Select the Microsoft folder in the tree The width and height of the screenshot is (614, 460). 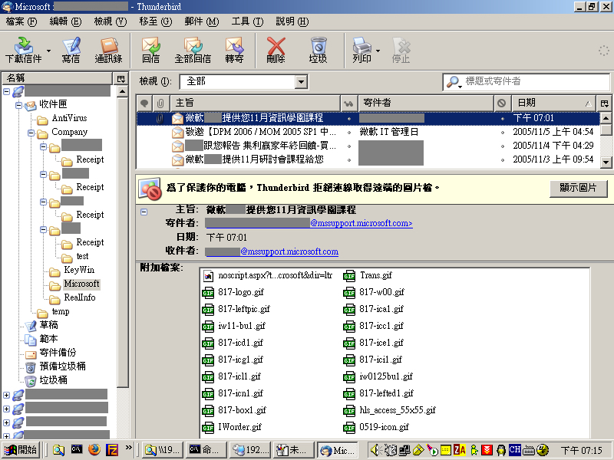pyautogui.click(x=81, y=284)
